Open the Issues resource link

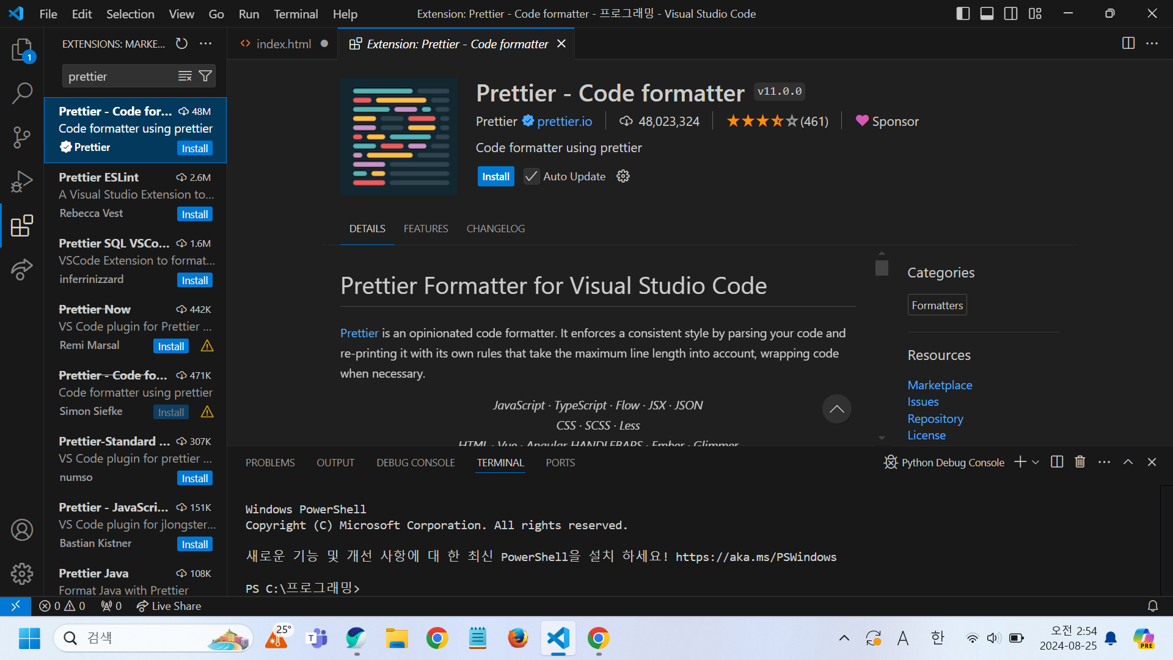point(923,402)
